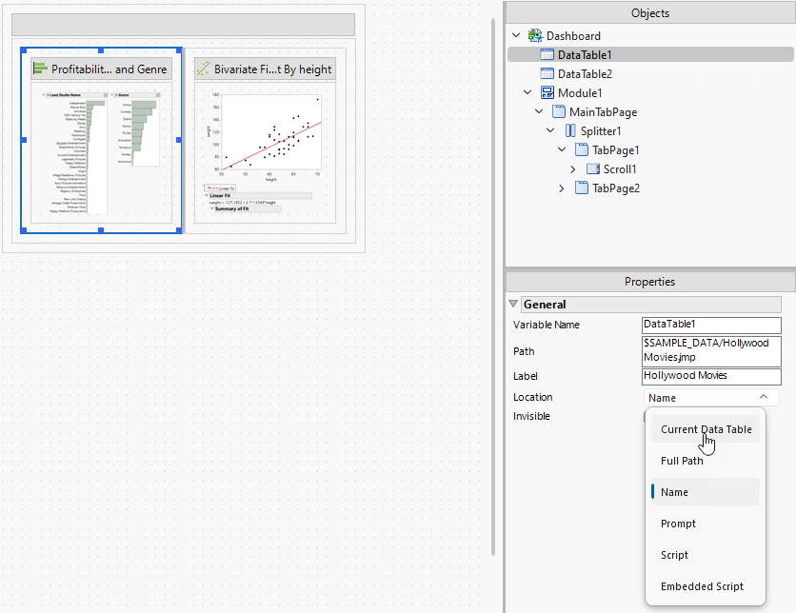Choose Current Data Table from the list
Screen dimensions: 796x613
706,429
